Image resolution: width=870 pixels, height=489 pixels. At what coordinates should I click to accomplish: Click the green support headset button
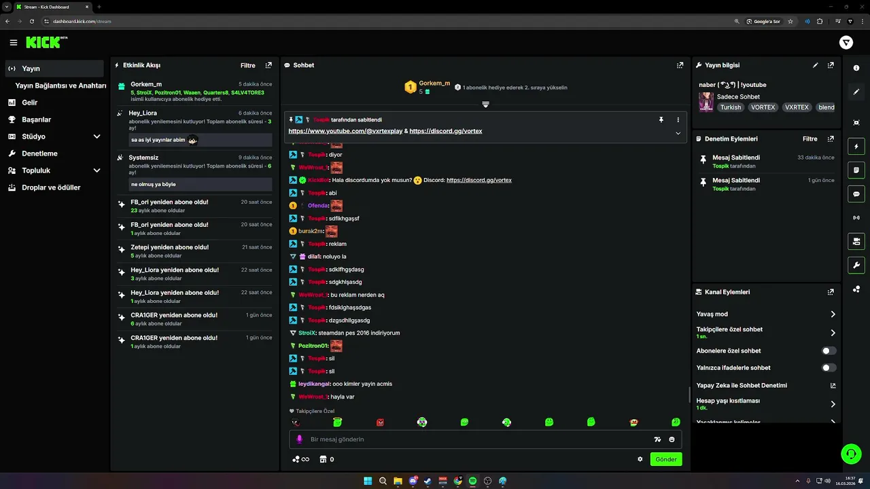[850, 453]
